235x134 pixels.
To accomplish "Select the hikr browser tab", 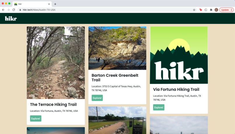I will pos(32,4).
